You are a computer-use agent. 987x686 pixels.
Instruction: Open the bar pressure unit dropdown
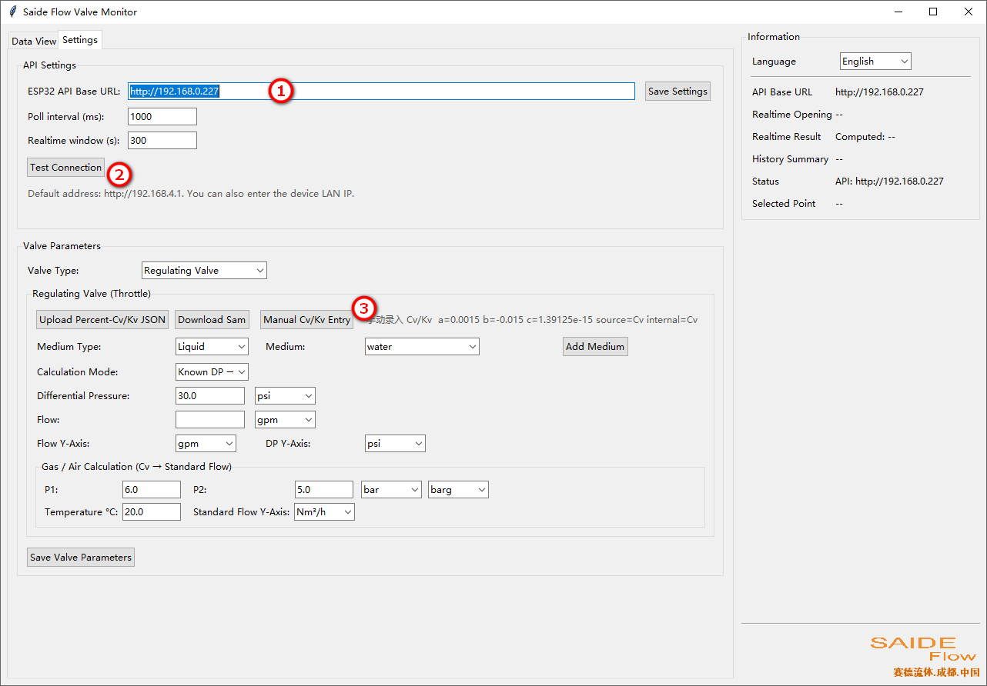(x=391, y=490)
